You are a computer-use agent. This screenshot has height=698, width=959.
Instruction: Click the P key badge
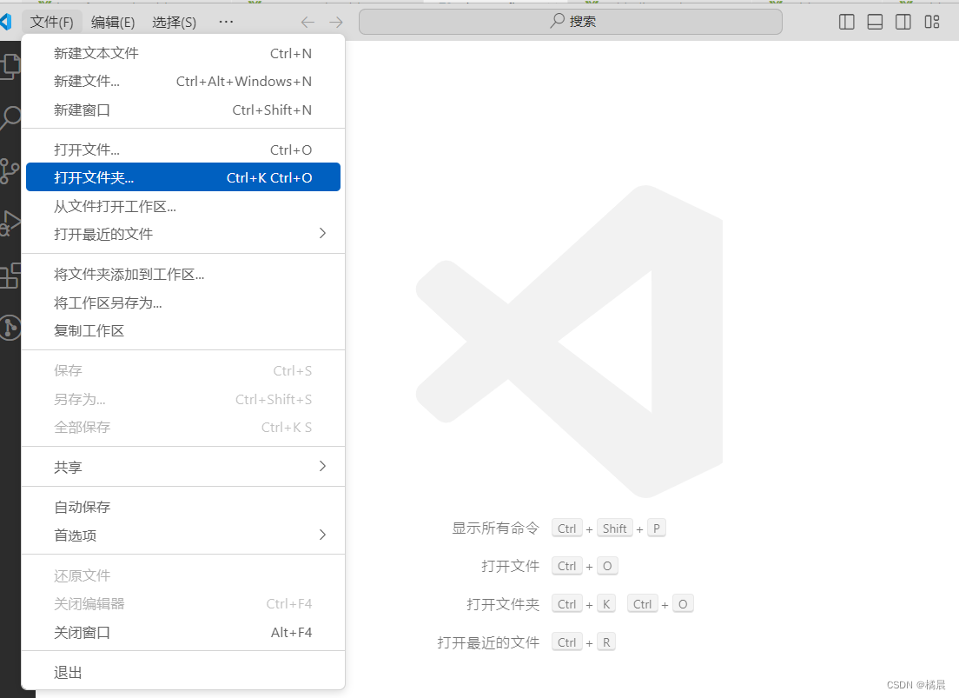656,528
